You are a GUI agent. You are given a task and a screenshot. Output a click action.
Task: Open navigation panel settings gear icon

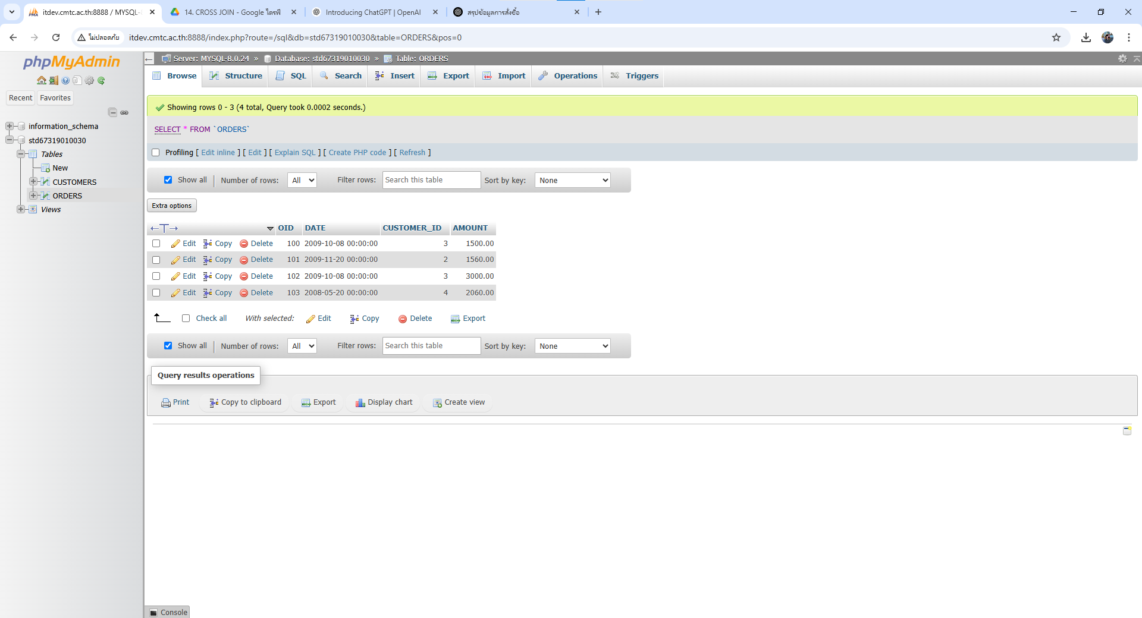pyautogui.click(x=89, y=80)
